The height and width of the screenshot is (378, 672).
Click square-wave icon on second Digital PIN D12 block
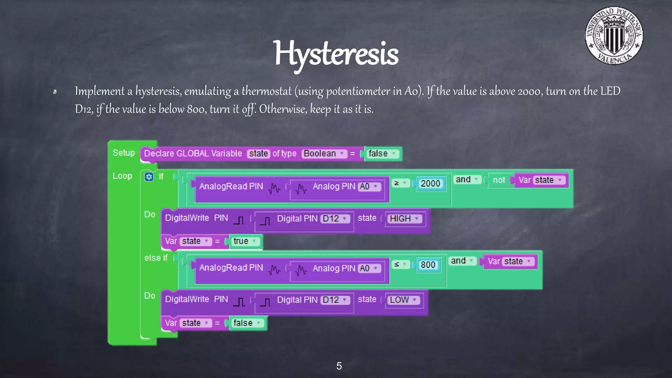pos(265,302)
